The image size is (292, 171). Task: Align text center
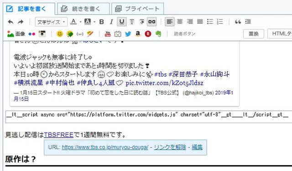180,22
